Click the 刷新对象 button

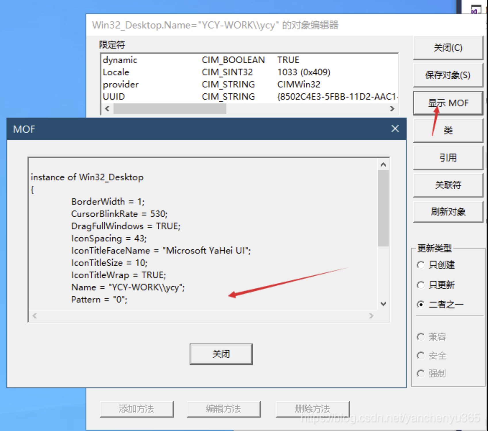(x=448, y=212)
